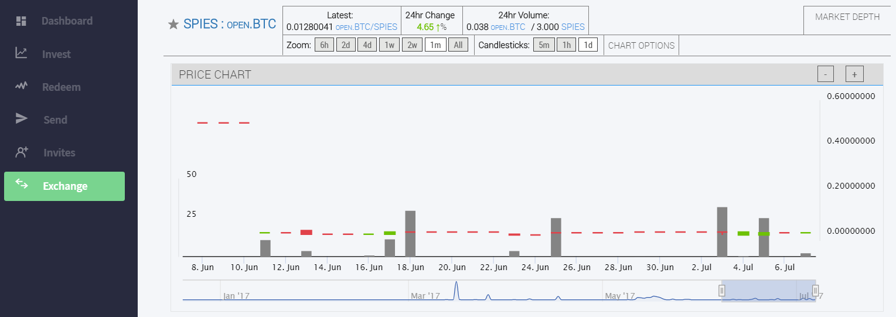Open the Chart Options dropdown
This screenshot has height=317, width=896.
[641, 45]
